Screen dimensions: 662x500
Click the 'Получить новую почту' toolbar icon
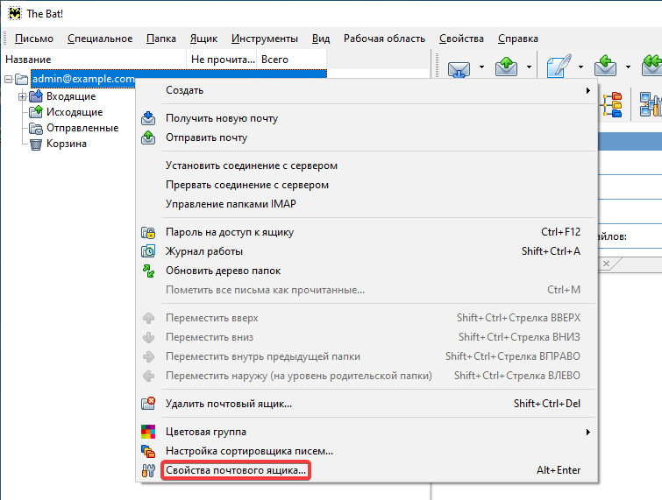(459, 67)
